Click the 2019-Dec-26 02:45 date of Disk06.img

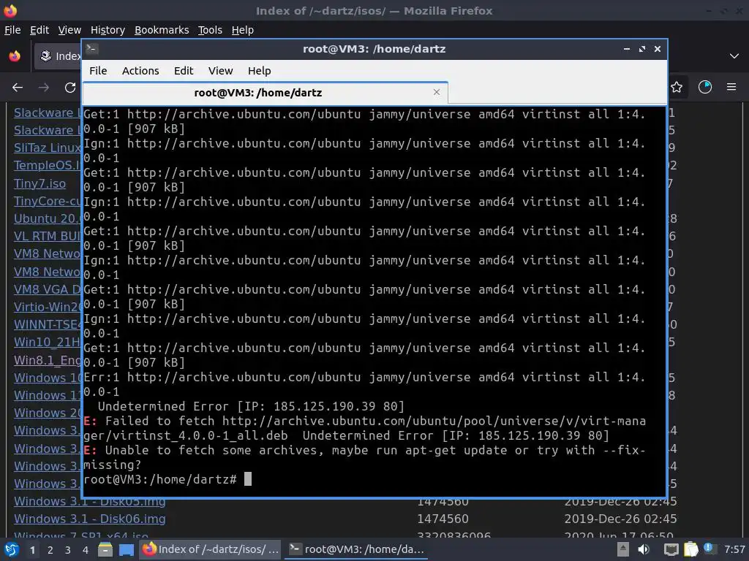(x=620, y=519)
